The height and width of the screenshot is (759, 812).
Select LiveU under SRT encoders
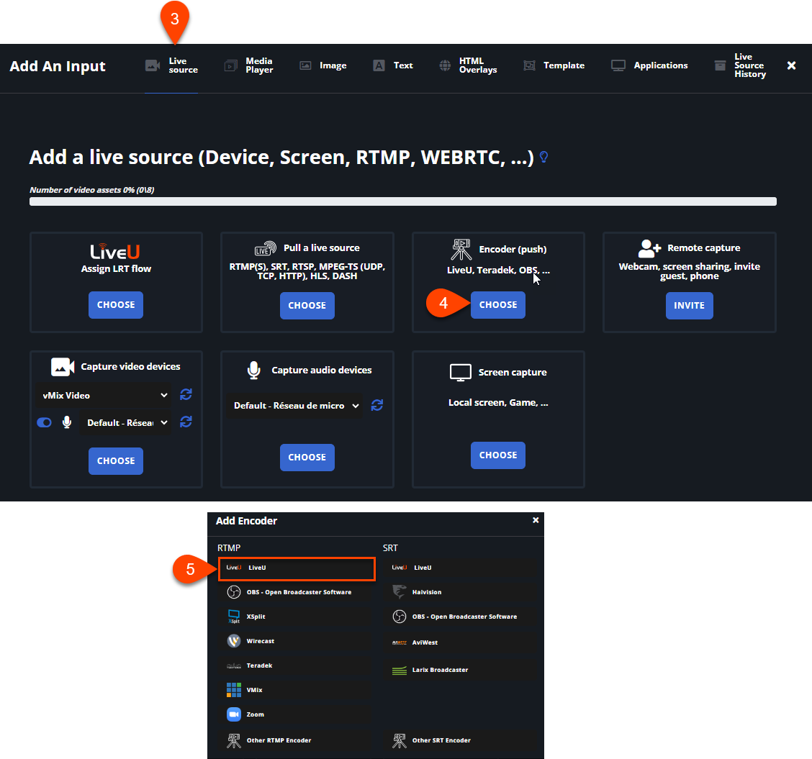tap(461, 568)
